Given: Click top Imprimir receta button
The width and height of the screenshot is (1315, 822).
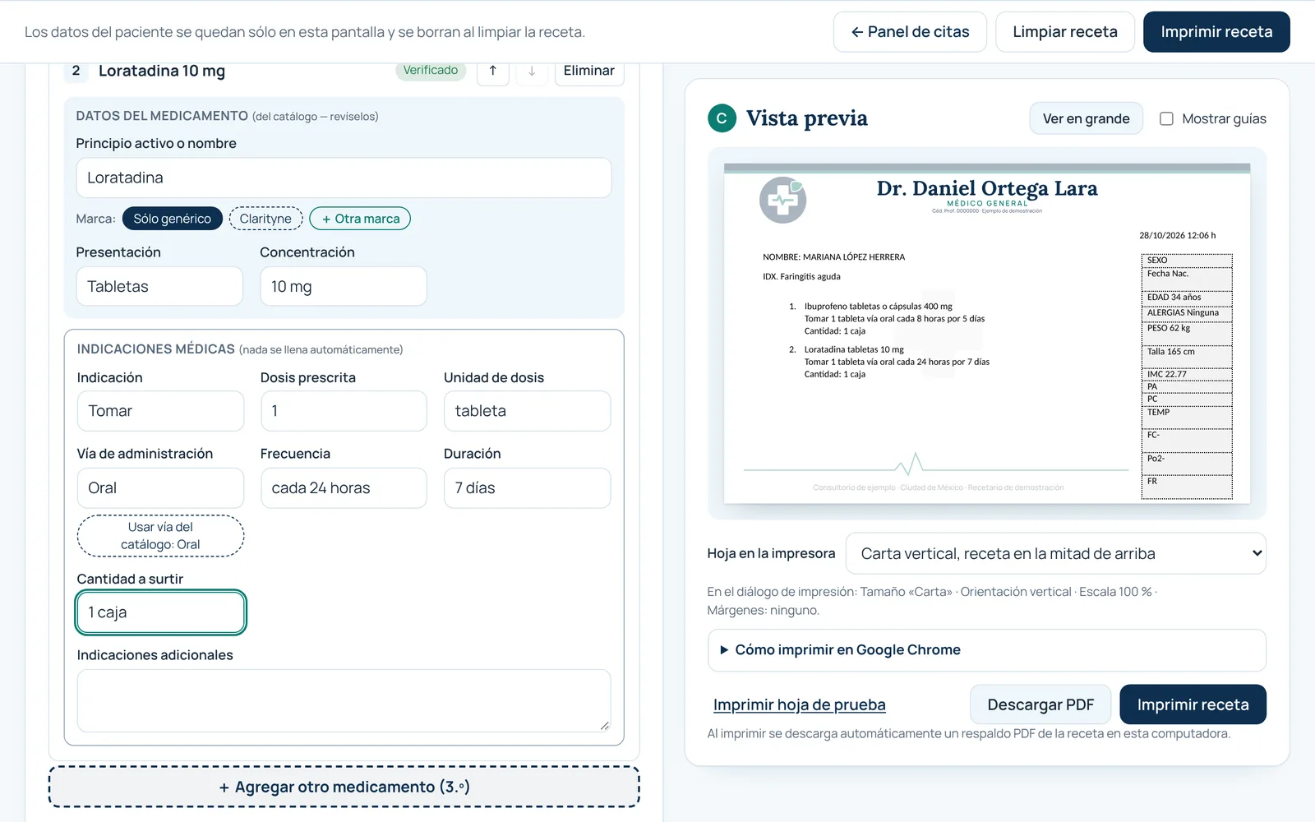Looking at the screenshot, I should [1216, 32].
